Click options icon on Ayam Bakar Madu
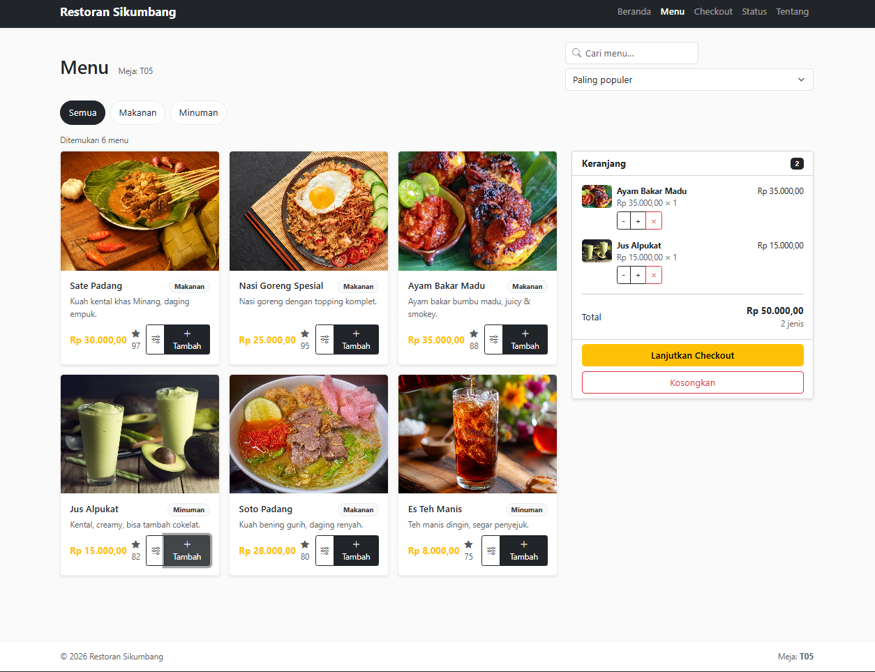 (493, 340)
